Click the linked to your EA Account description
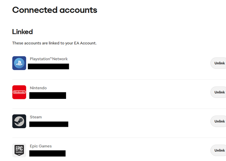226x161 pixels. (54, 43)
